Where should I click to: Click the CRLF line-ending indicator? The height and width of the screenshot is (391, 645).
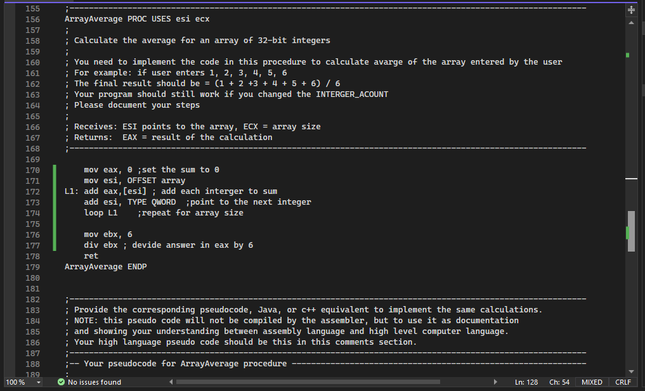(x=622, y=382)
